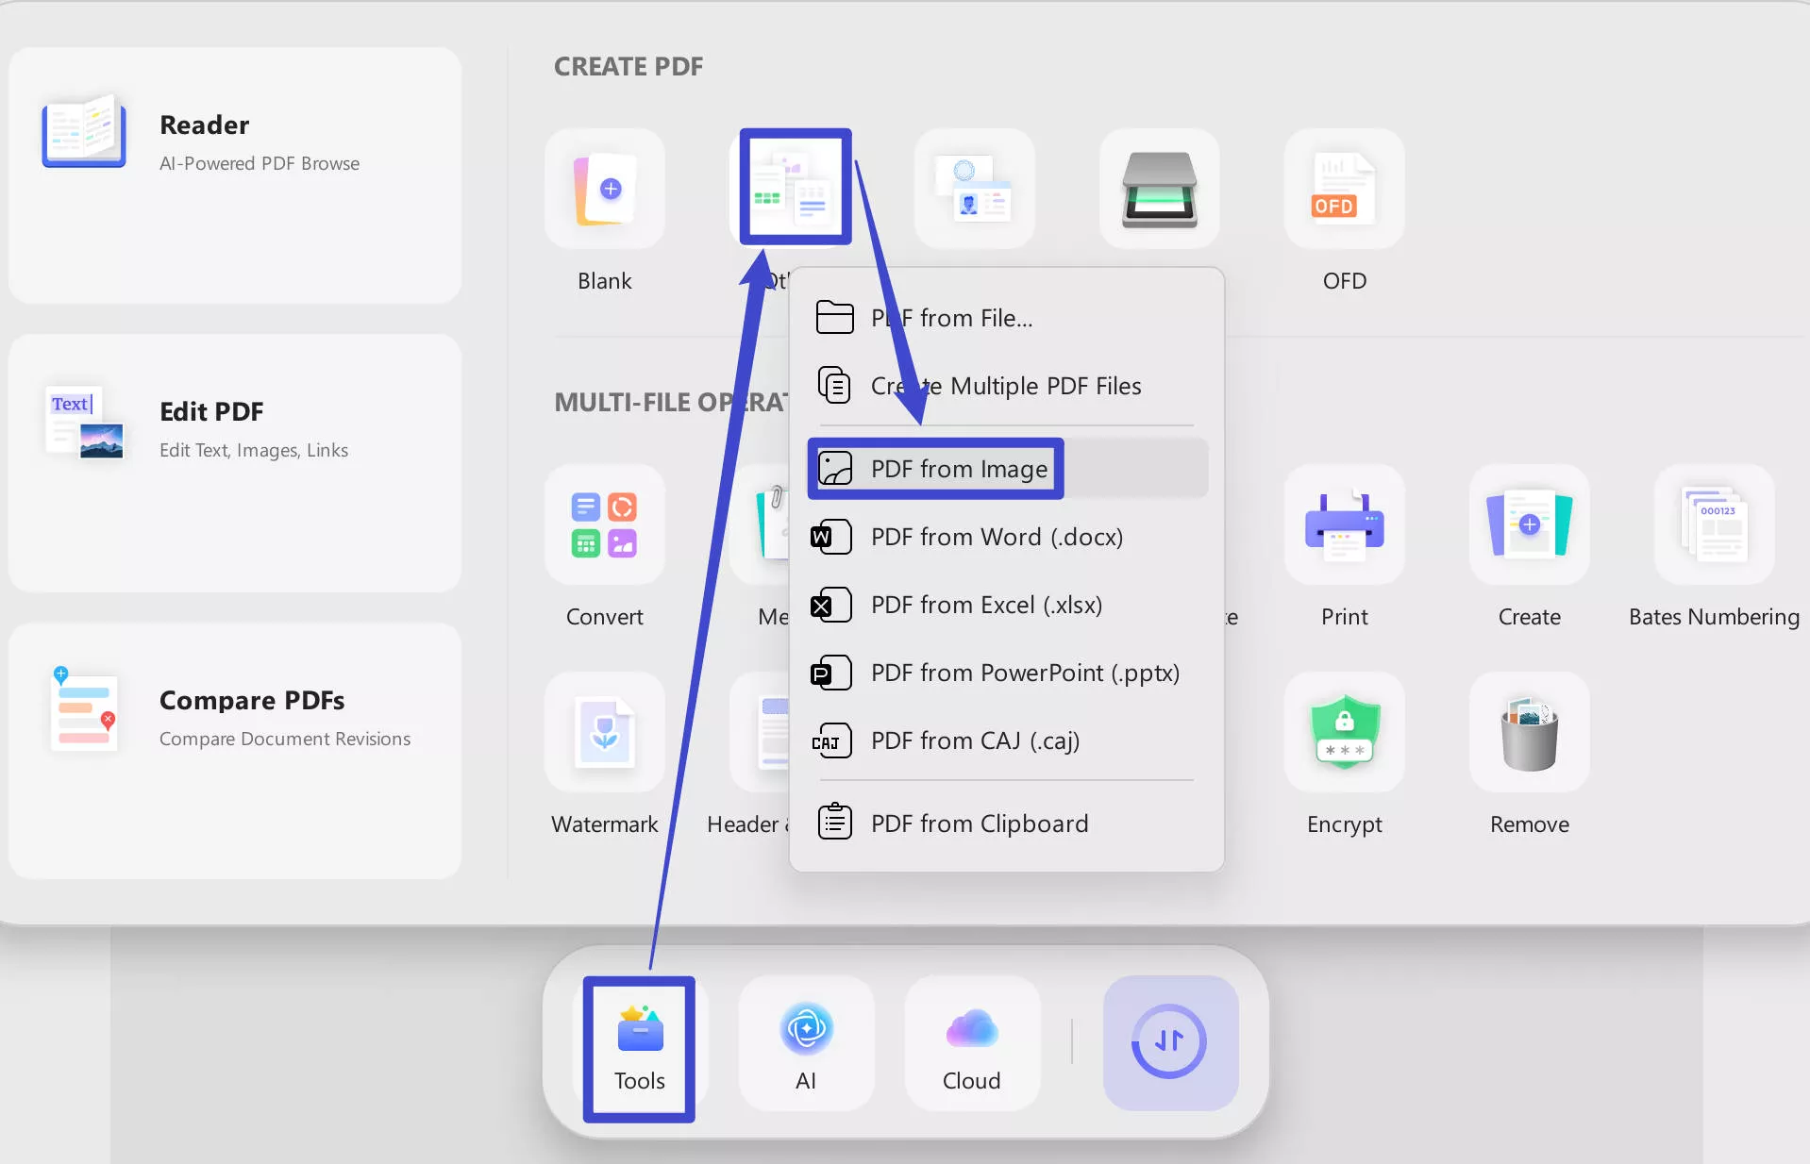1810x1164 pixels.
Task: Create an OFD document
Action: [x=1344, y=189]
